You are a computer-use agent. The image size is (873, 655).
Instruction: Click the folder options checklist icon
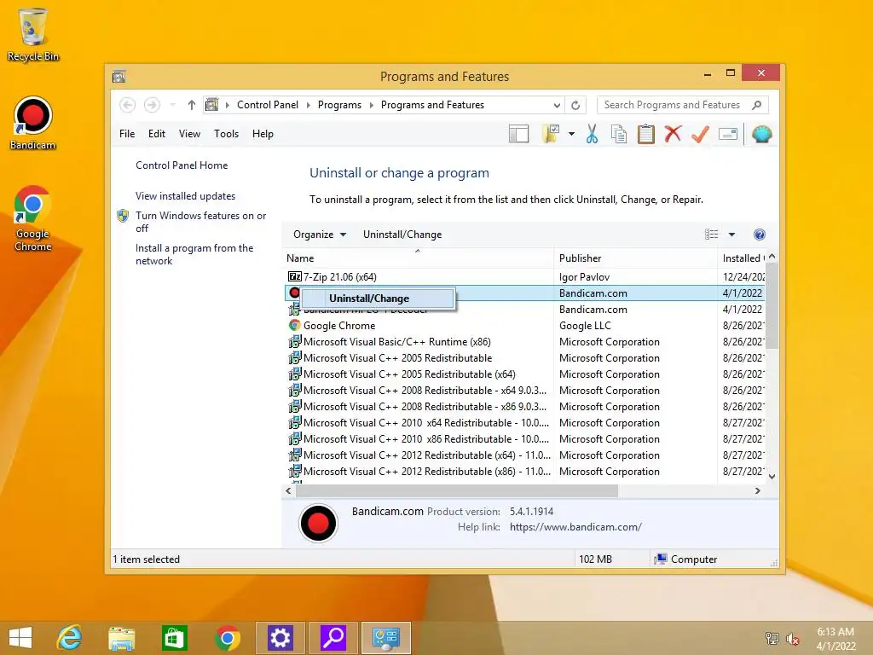(x=551, y=134)
